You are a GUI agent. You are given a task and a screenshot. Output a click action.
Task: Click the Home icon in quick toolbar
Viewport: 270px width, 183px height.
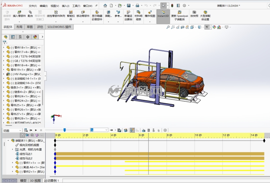(105, 6)
